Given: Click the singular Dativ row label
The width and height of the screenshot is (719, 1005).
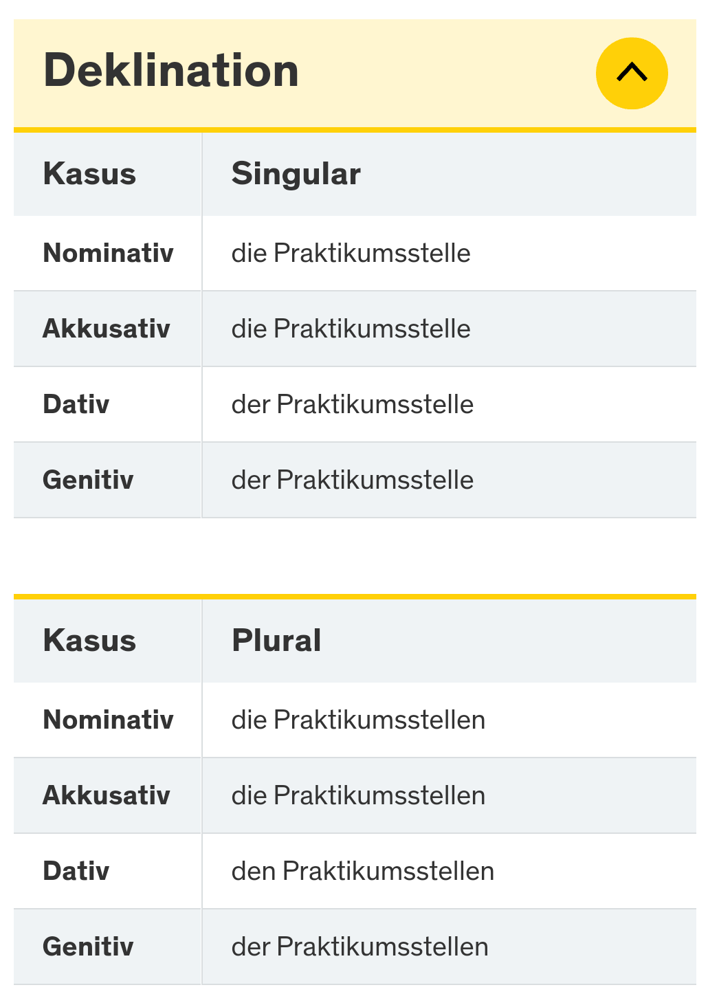Looking at the screenshot, I should 76,404.
